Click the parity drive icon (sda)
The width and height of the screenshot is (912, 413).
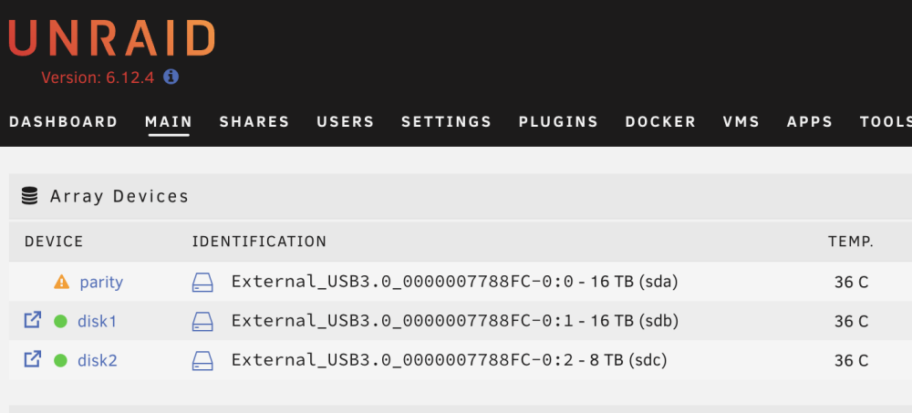click(x=202, y=283)
